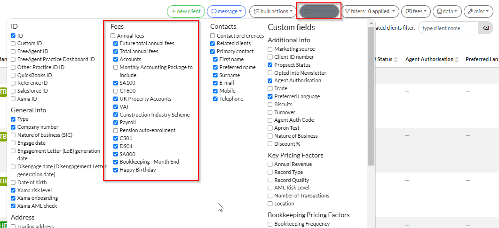Click the data menu button

click(447, 11)
